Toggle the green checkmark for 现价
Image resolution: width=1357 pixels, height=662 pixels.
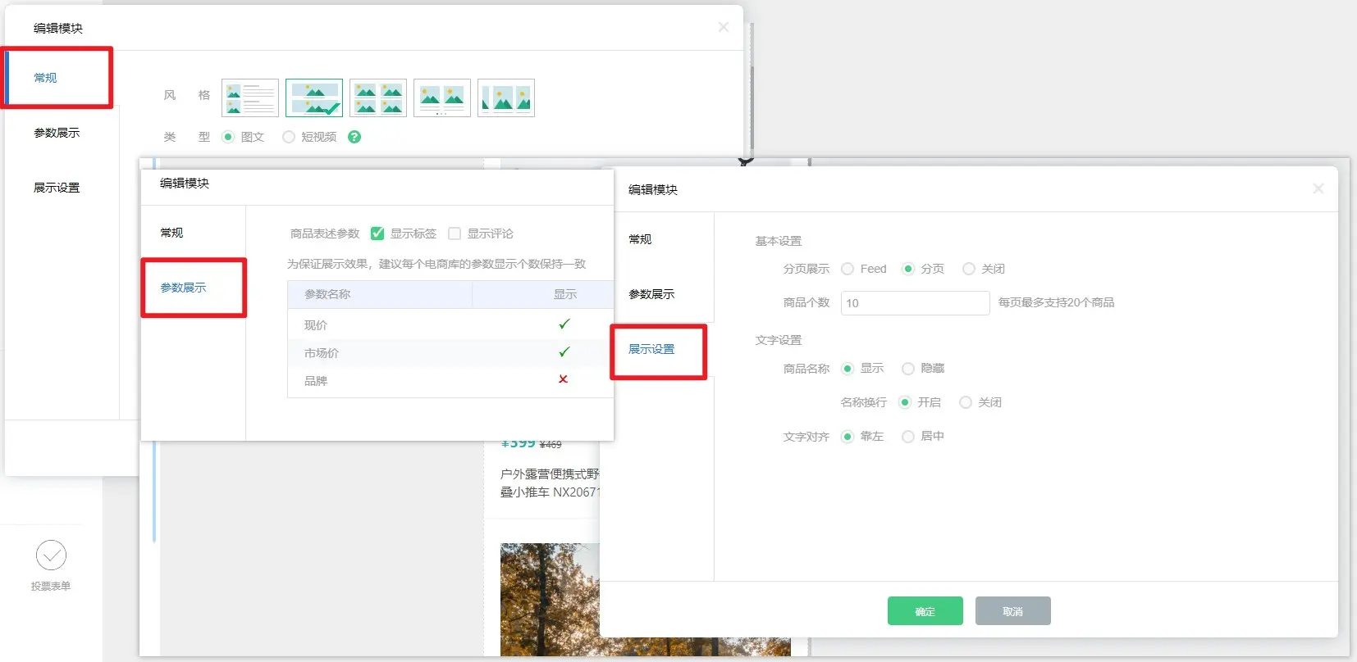(564, 324)
